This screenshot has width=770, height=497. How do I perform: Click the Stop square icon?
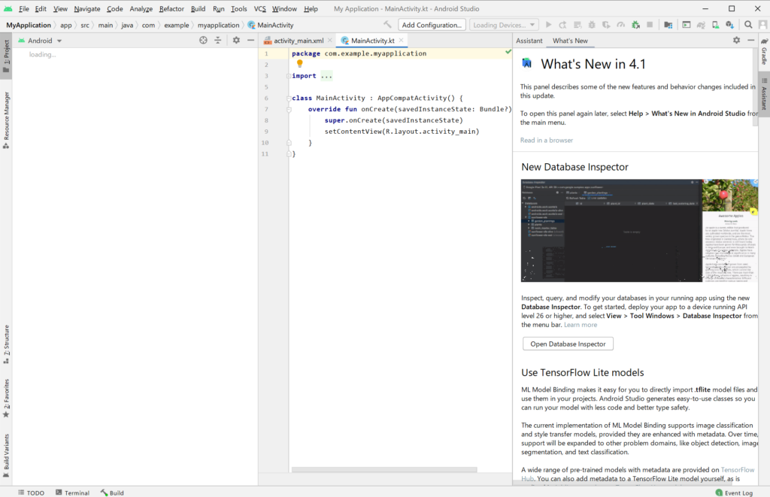point(650,25)
